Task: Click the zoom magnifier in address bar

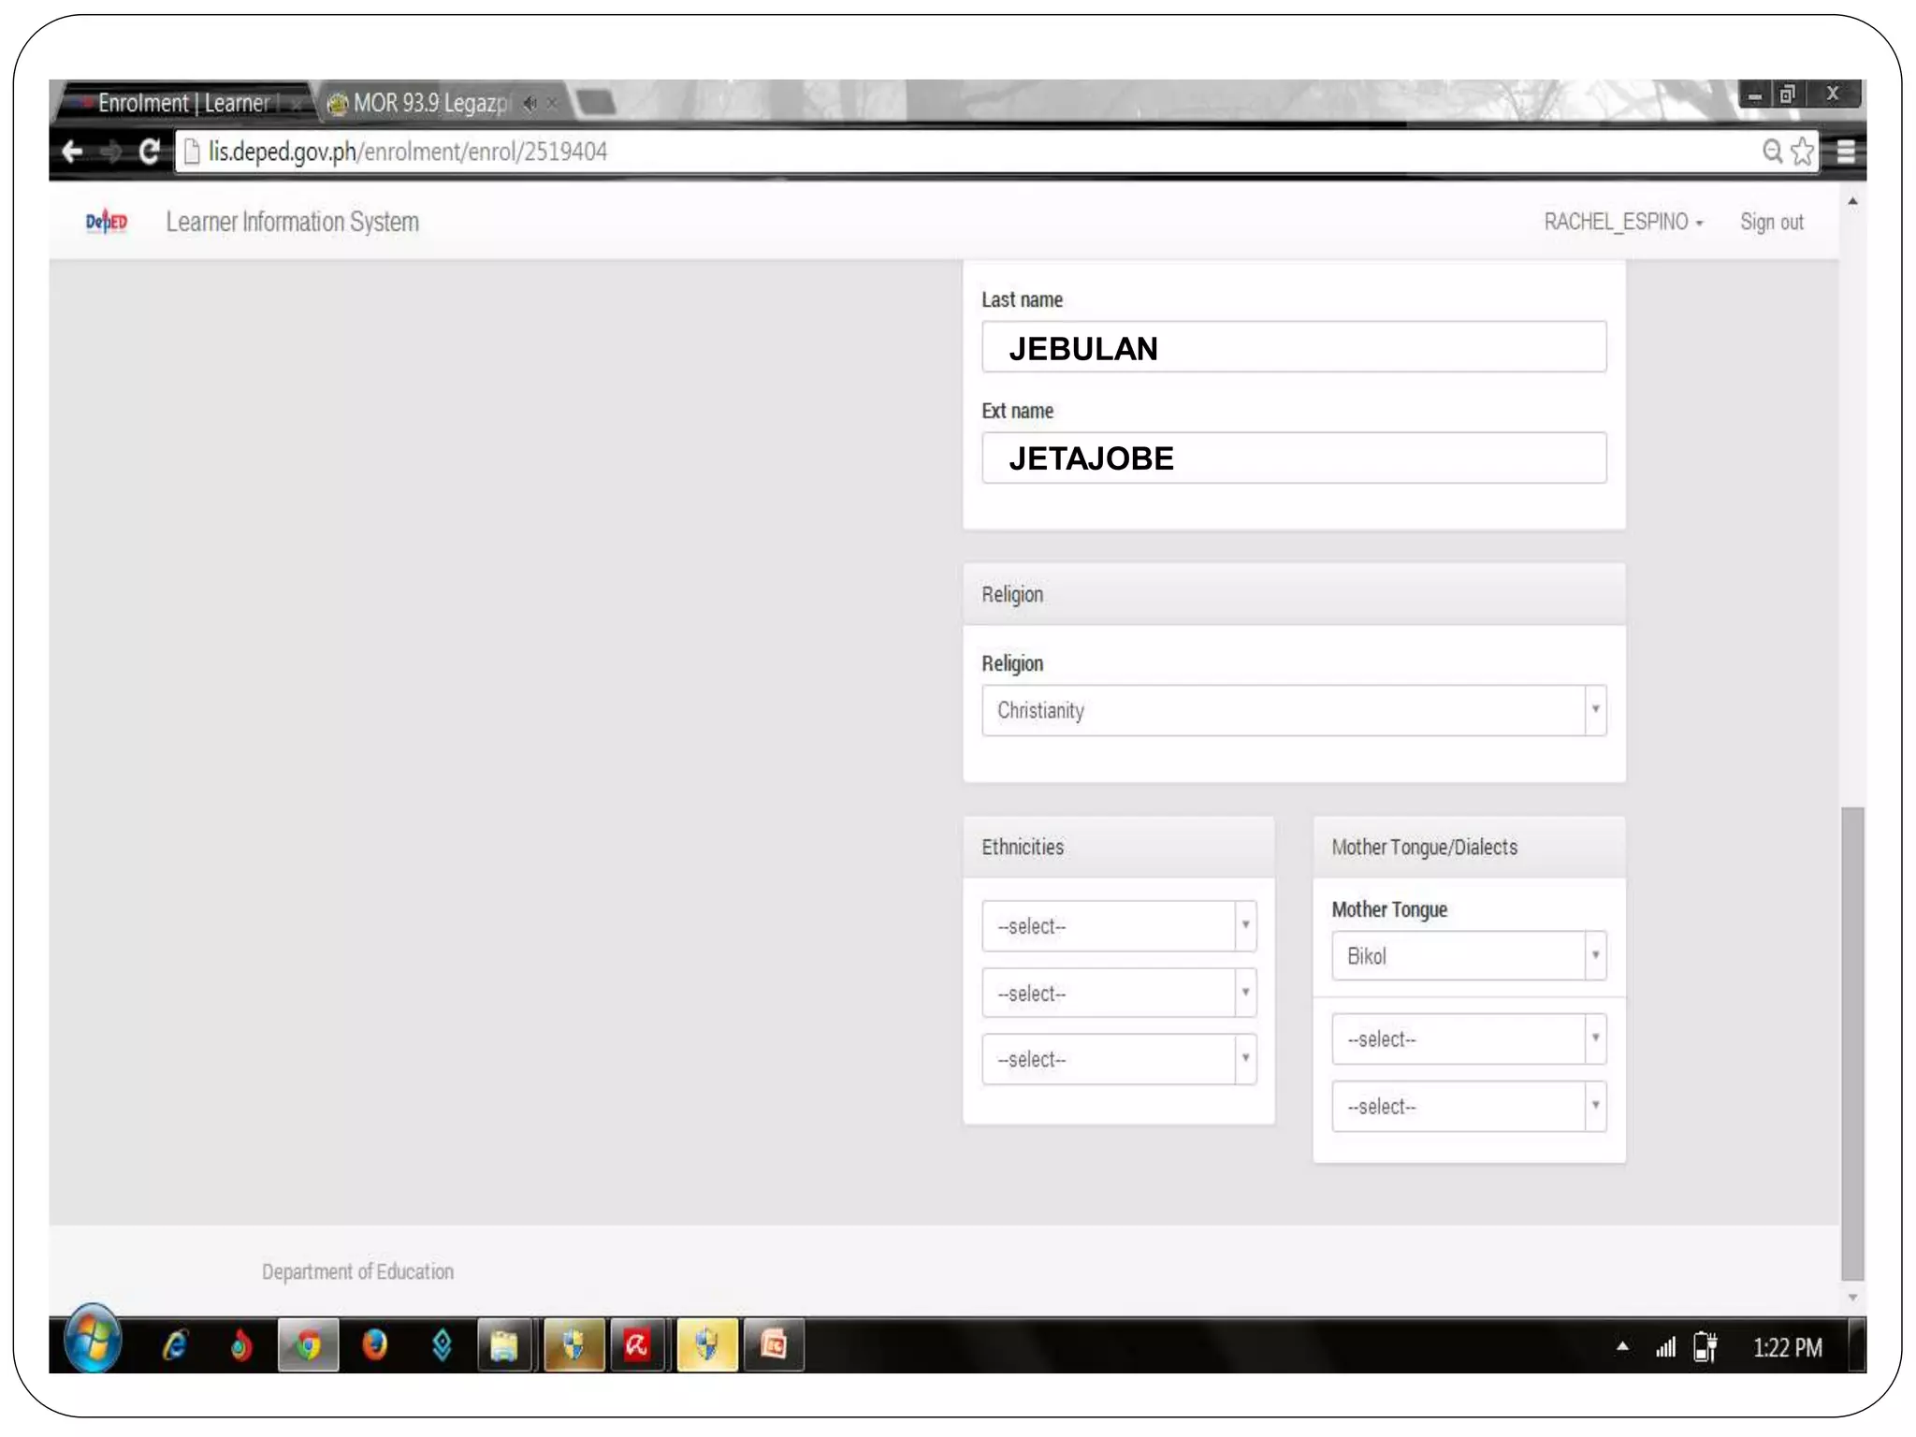Action: click(1771, 152)
